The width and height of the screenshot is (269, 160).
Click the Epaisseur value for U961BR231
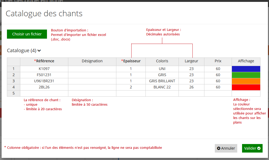coord(131,81)
